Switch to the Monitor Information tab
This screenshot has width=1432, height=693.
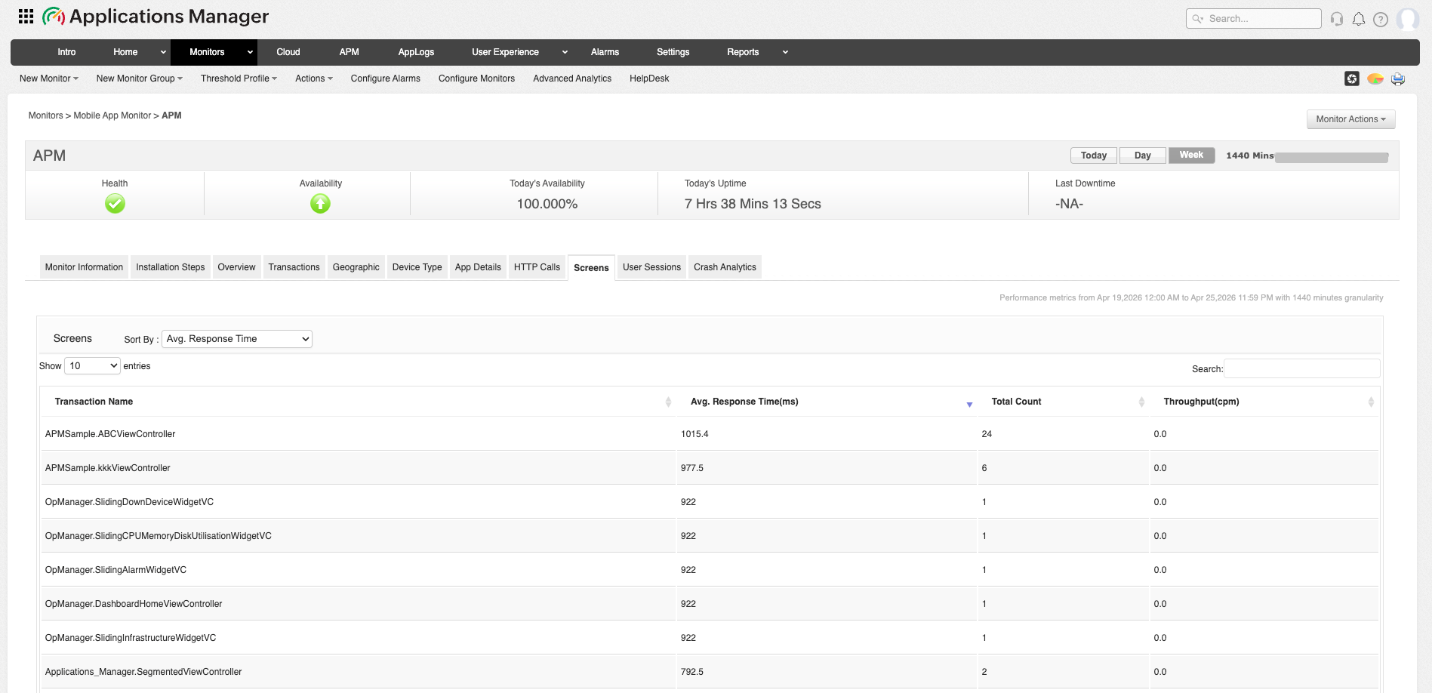coord(84,267)
